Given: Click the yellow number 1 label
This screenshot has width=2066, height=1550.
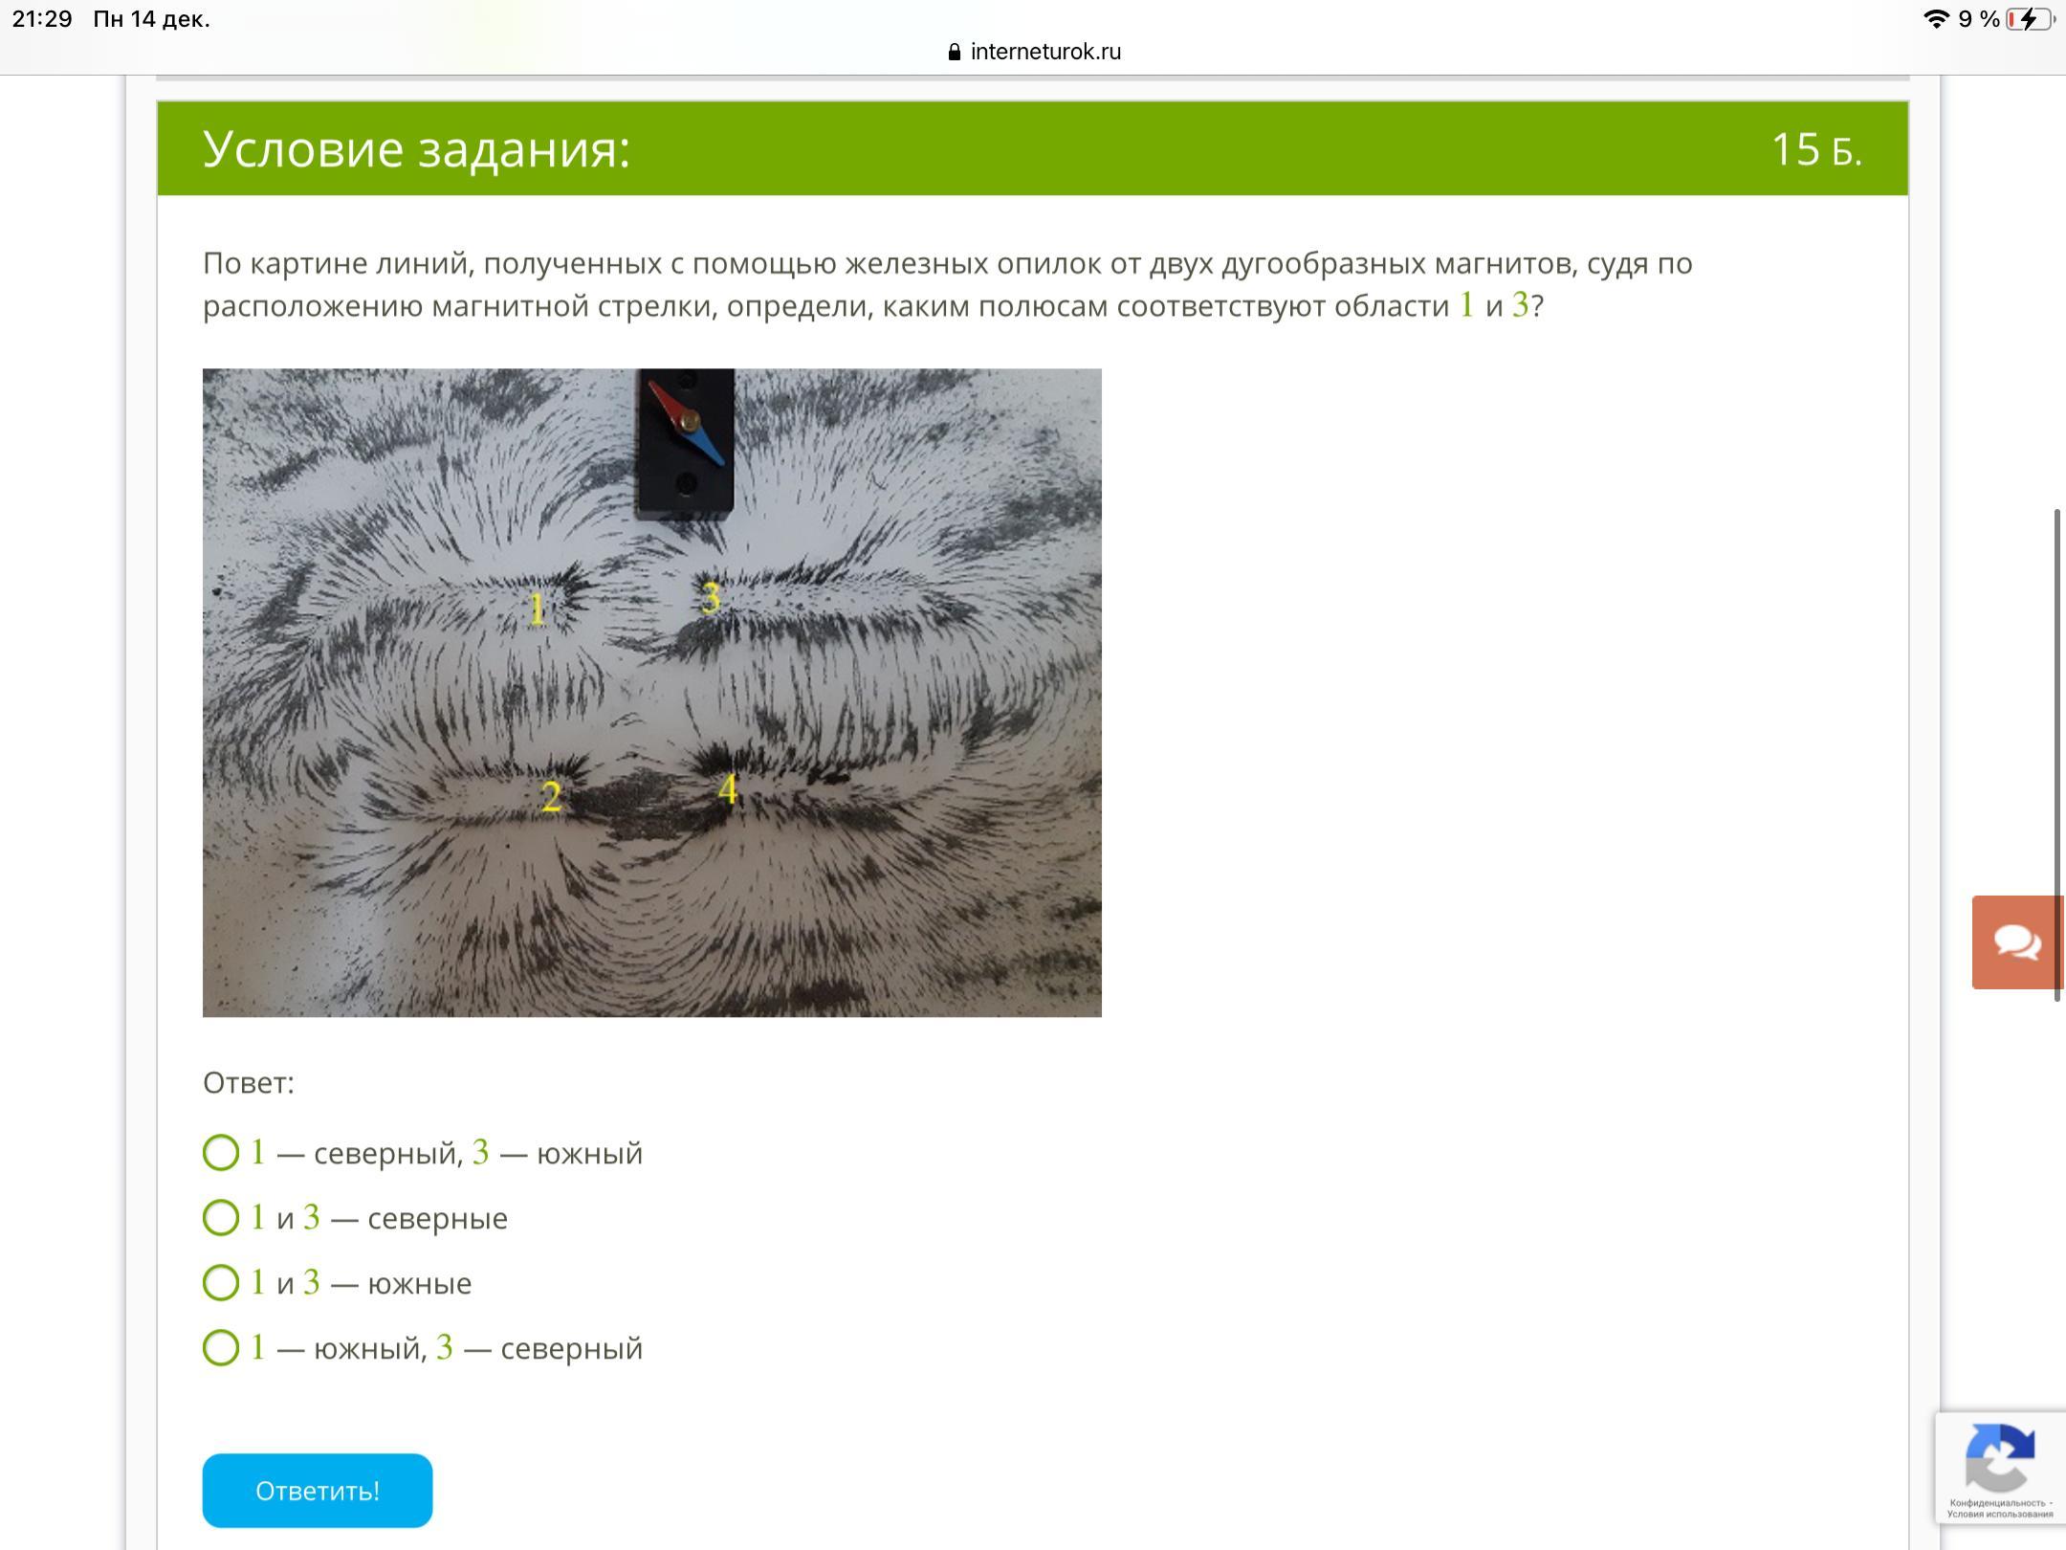Looking at the screenshot, I should tap(537, 609).
